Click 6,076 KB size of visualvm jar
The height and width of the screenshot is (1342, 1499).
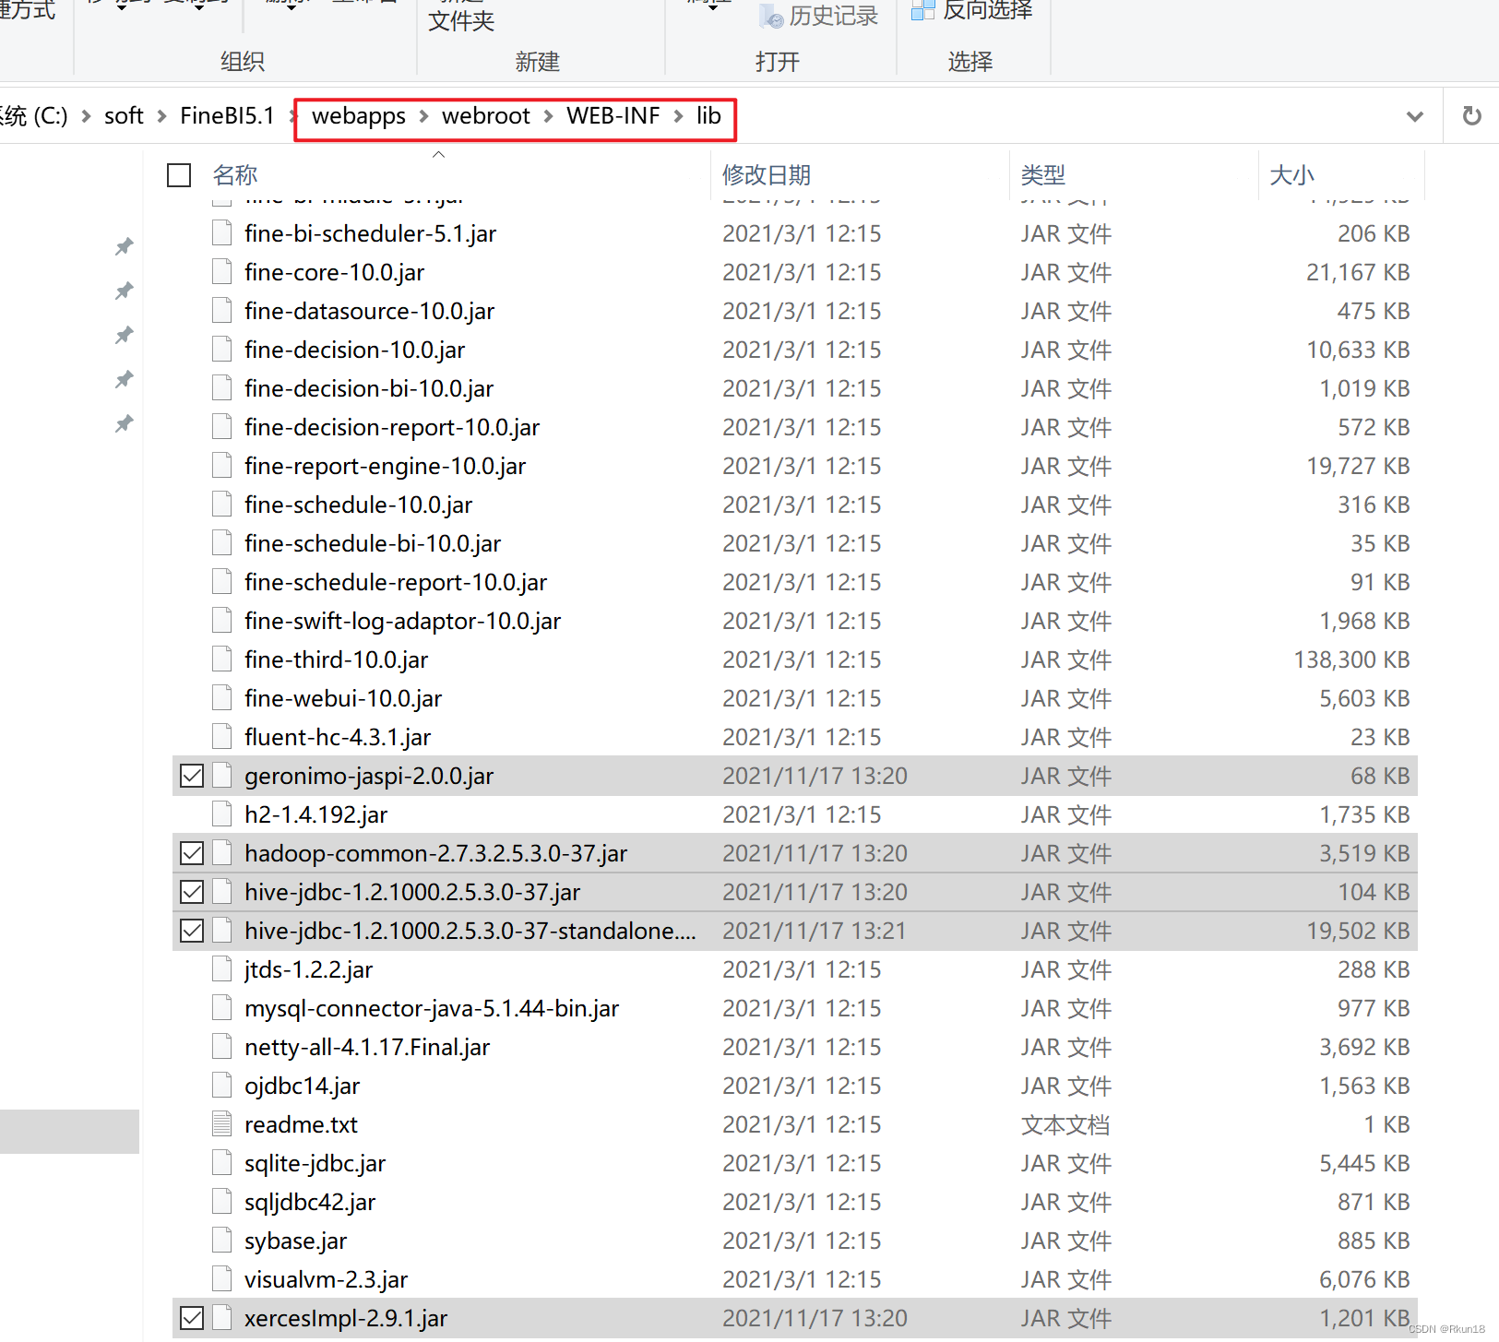(1364, 1279)
